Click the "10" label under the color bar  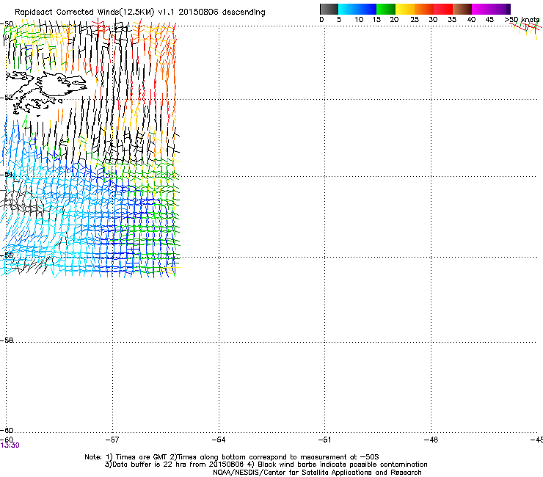tap(359, 20)
